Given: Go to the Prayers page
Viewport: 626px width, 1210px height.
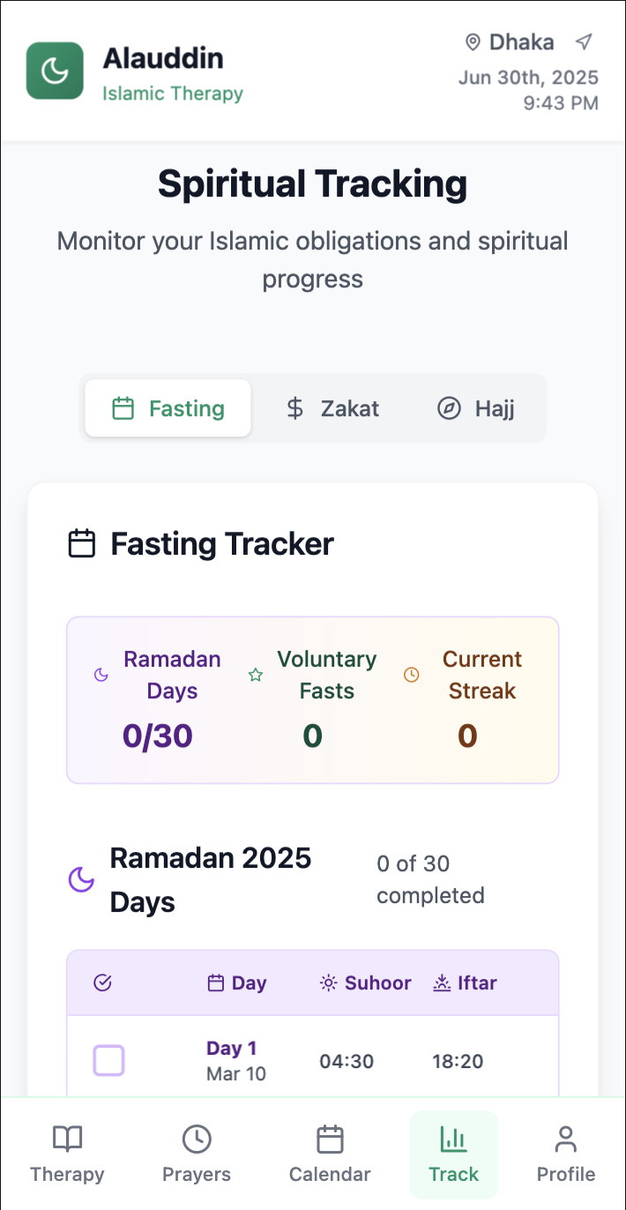Looking at the screenshot, I should point(197,1154).
